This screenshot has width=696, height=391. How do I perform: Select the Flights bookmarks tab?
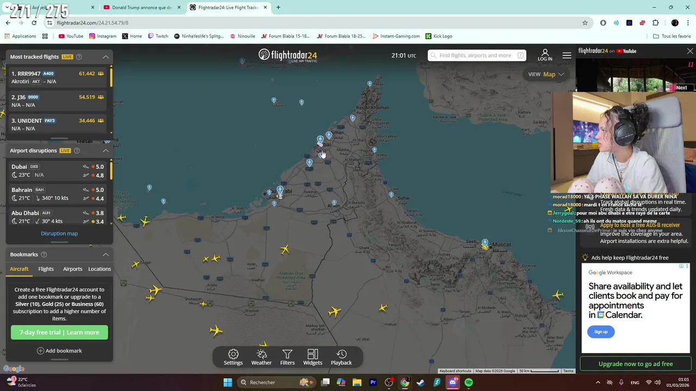coord(46,269)
